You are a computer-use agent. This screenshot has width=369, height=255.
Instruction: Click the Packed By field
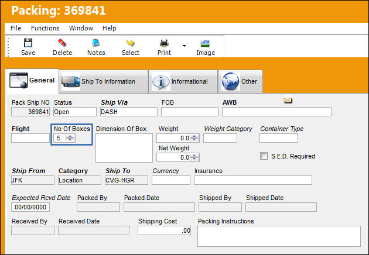98,207
